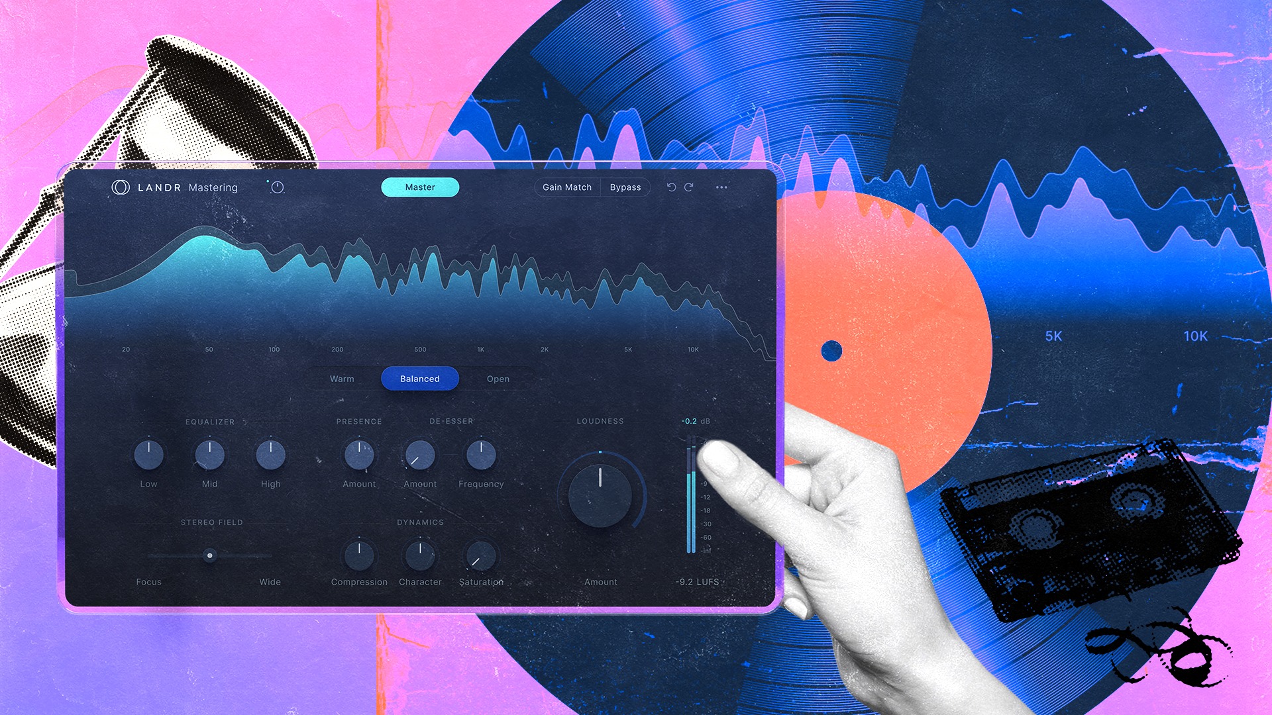Drag the Stereo Field Focus-Wide slider
Screen dimensions: 1272x715
209,555
